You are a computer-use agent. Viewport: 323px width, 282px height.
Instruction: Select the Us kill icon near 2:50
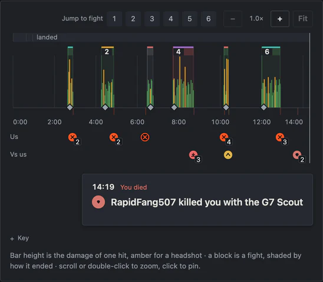72,137
